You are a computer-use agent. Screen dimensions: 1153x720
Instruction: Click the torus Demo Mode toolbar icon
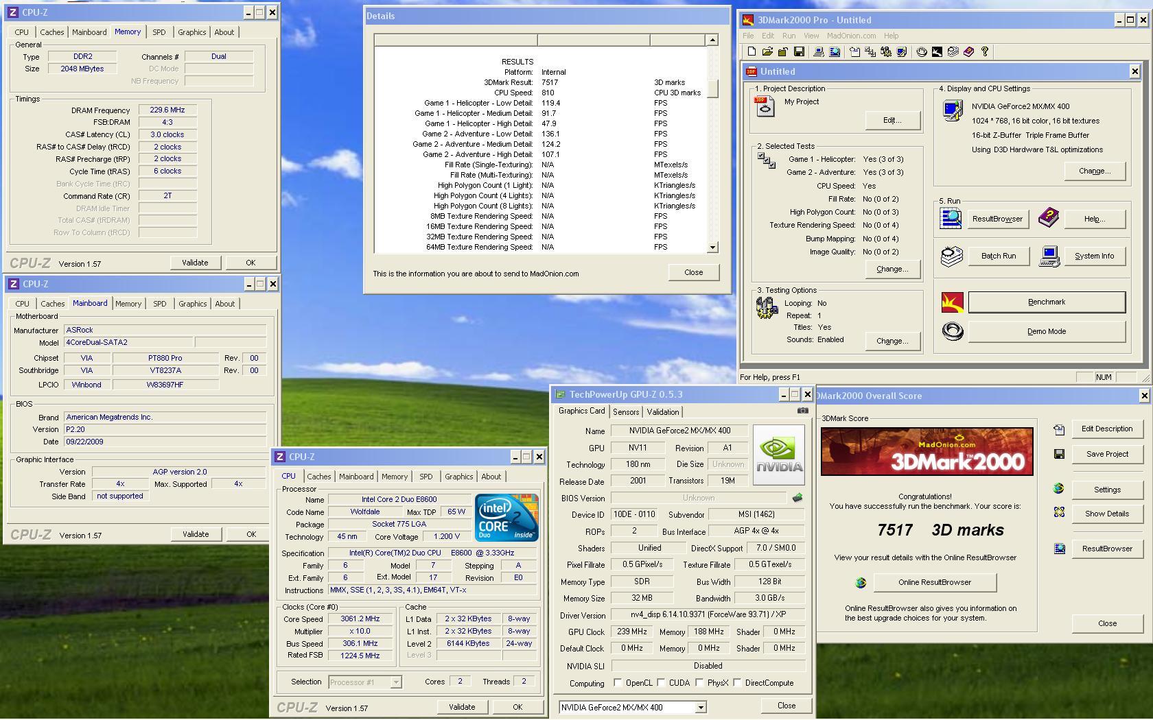point(922,51)
